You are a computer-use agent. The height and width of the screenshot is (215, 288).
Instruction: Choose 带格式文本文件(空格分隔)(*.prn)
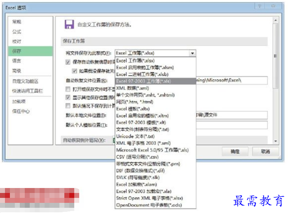(155, 164)
